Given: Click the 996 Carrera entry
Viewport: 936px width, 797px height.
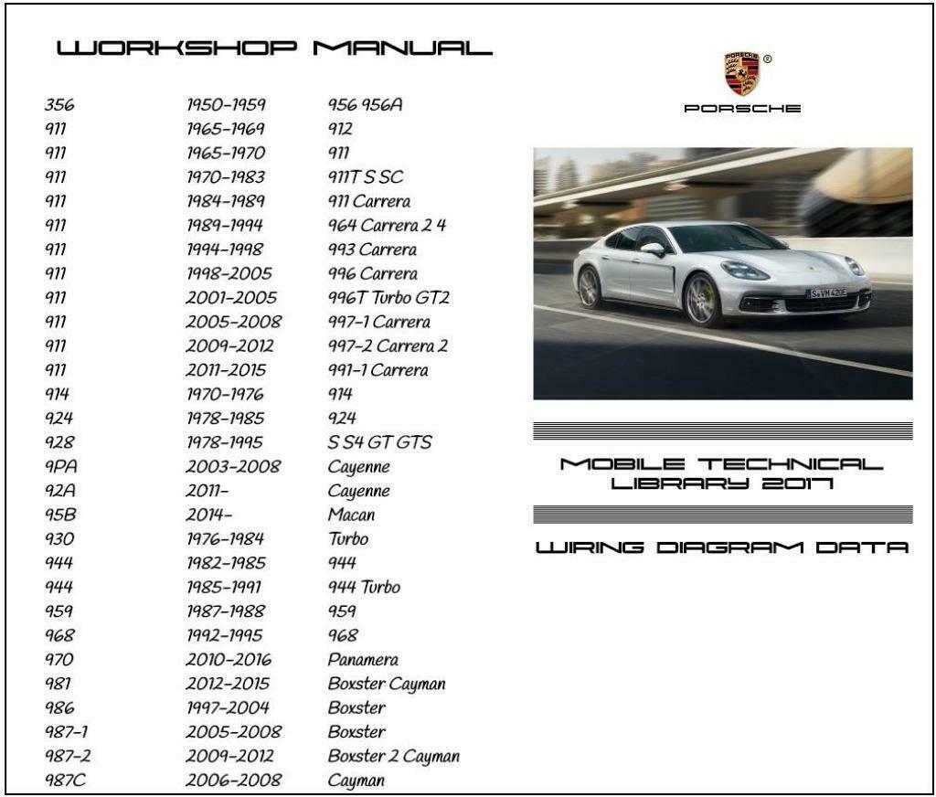Looking at the screenshot, I should point(373,273).
